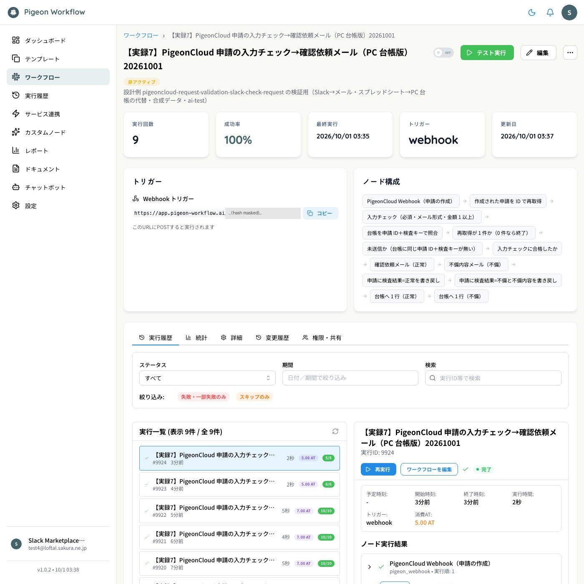
Task: Click the チャットボット robot icon
Action: pyautogui.click(x=16, y=187)
